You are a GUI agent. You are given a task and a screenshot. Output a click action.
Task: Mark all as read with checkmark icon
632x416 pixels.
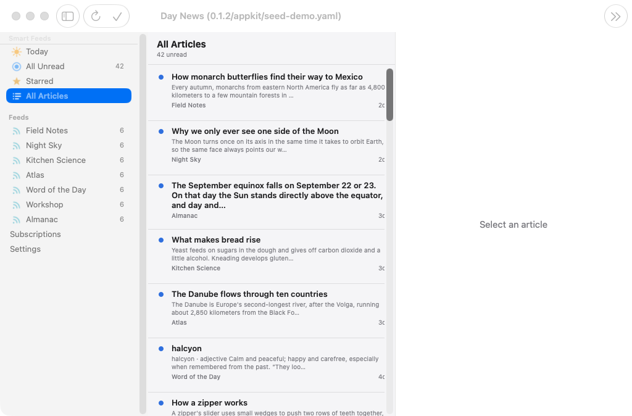pos(117,16)
